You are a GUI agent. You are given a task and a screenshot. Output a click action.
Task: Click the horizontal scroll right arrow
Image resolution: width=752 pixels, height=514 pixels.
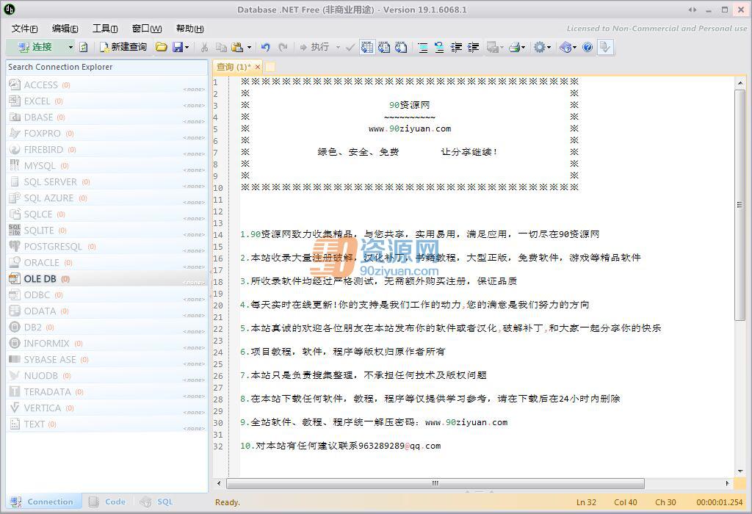728,483
